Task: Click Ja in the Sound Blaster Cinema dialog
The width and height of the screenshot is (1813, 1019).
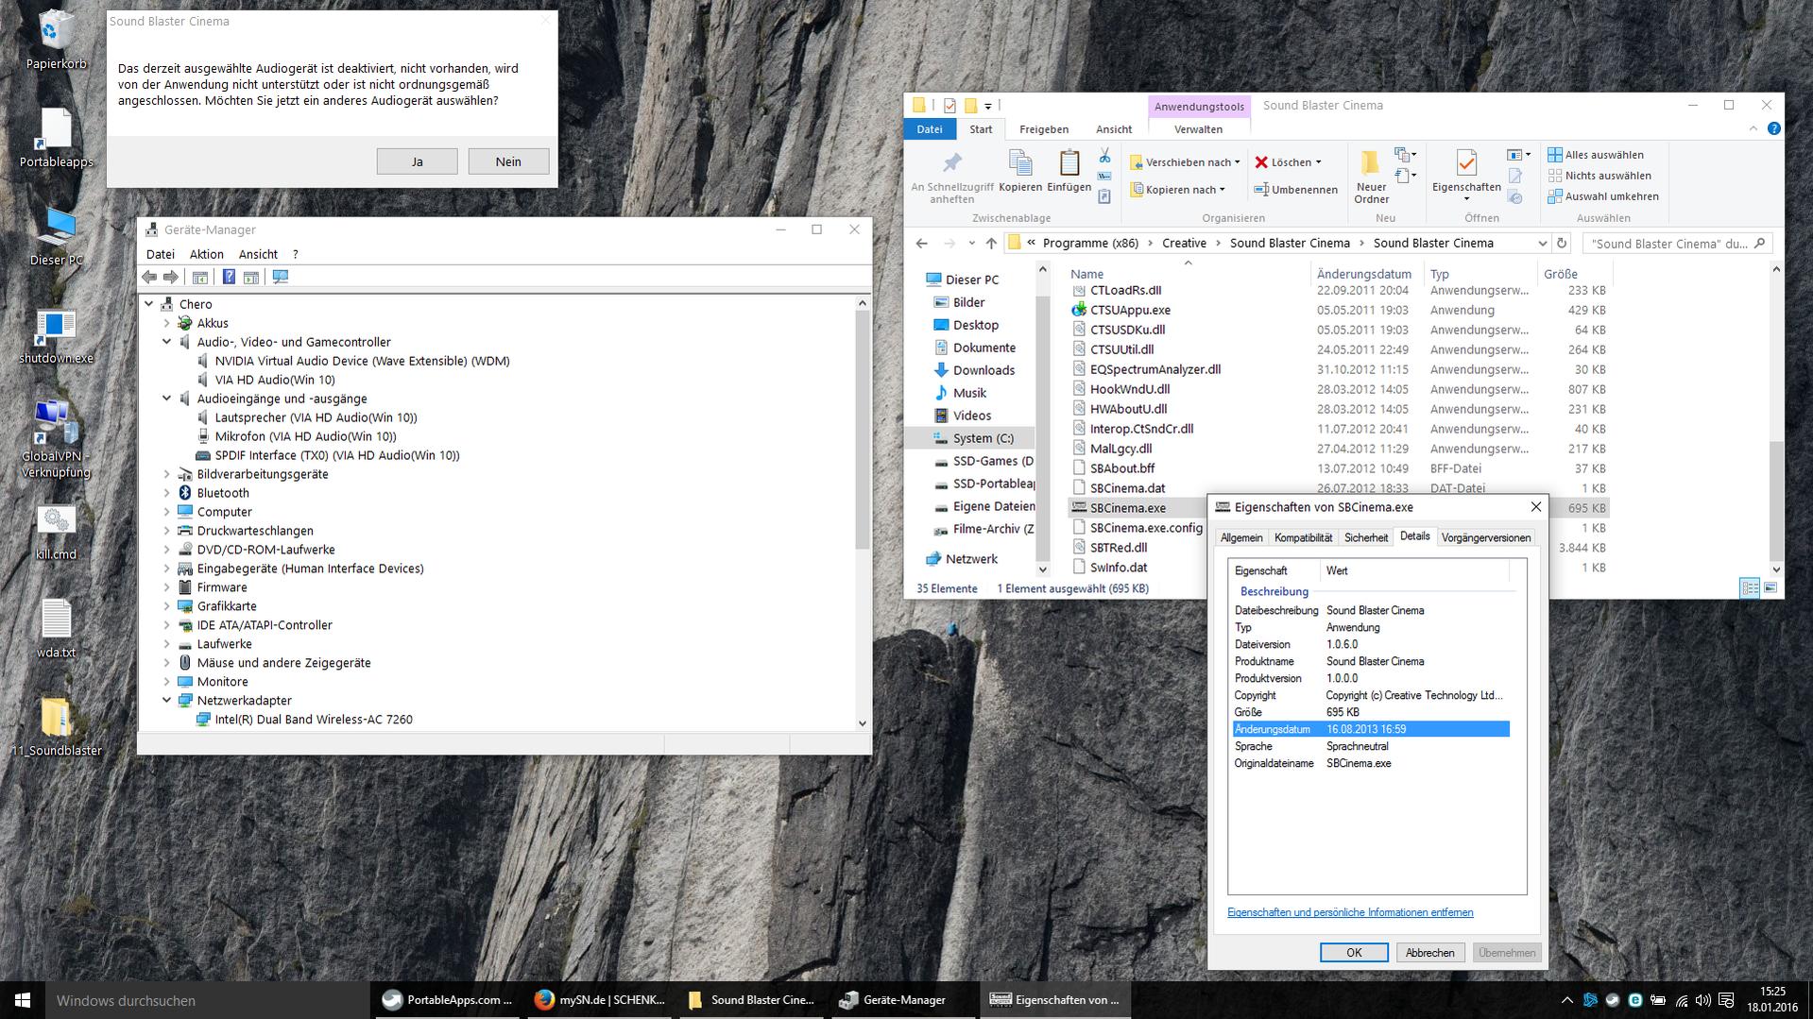Action: pyautogui.click(x=417, y=161)
